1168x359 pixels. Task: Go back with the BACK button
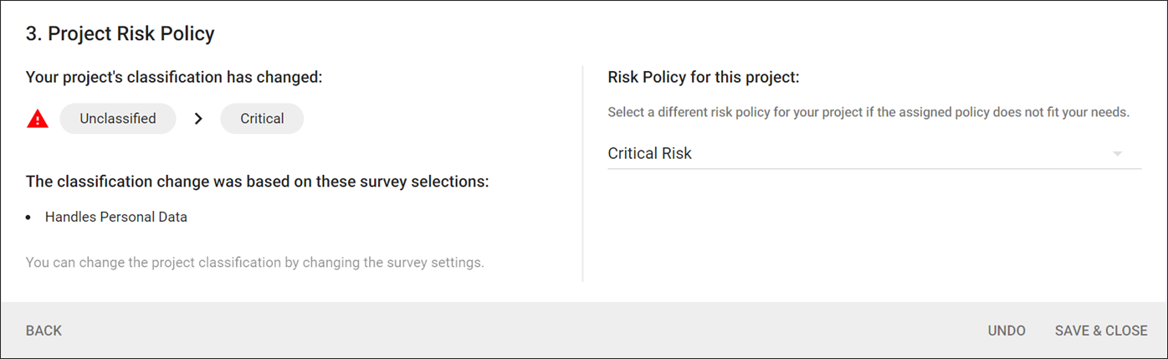point(44,331)
